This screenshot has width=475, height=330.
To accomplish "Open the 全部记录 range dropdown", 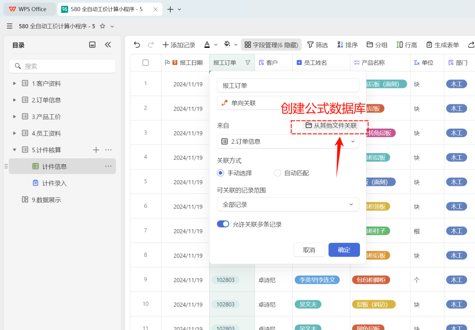I will [288, 205].
